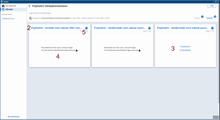Image resolution: width=220 pixels, height=120 pixels.
Task: Click the Insight logo in the title bar
Action: pos(2,2)
